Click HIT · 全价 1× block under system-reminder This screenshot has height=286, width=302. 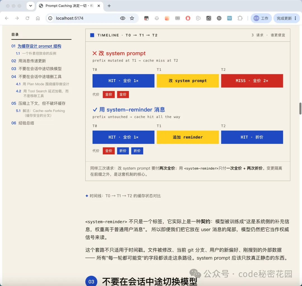tap(124, 137)
